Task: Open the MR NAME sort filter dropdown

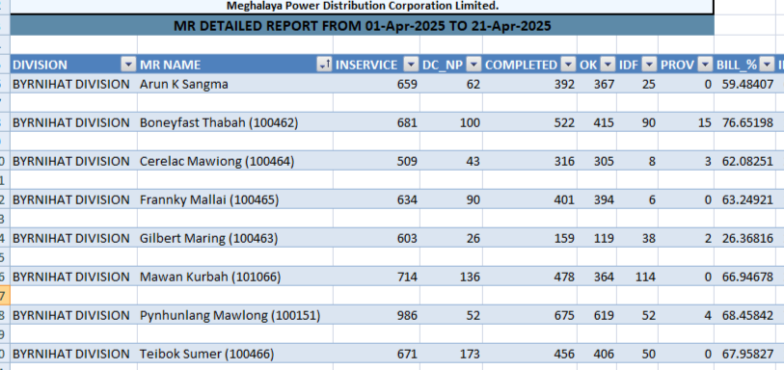Action: tap(325, 65)
